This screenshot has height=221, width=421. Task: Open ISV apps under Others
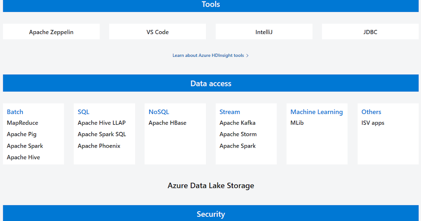click(373, 123)
